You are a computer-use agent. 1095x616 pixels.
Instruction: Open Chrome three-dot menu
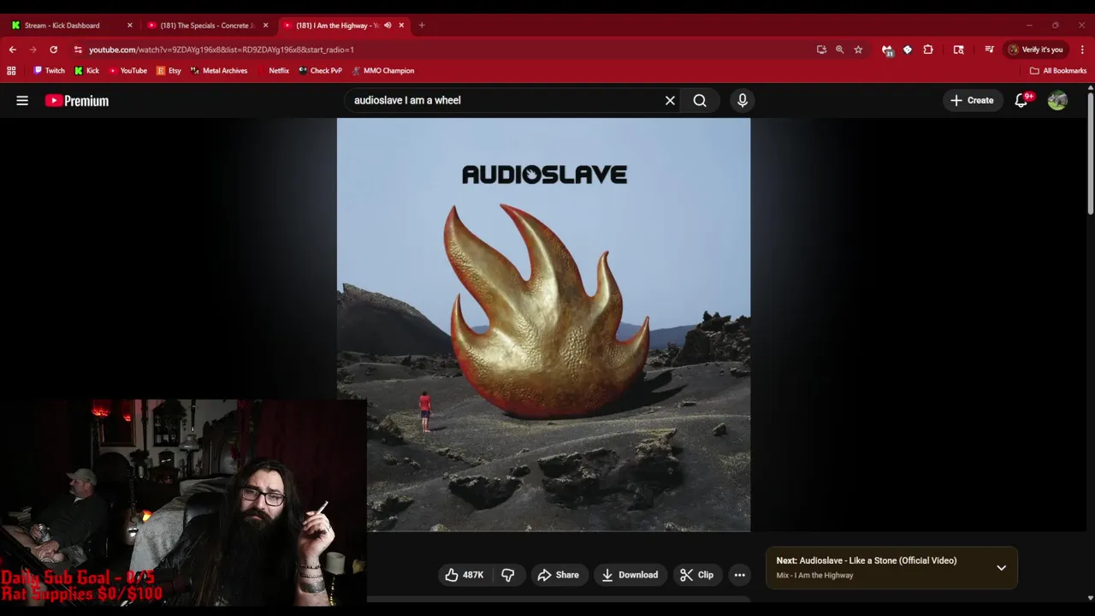[x=1082, y=50]
